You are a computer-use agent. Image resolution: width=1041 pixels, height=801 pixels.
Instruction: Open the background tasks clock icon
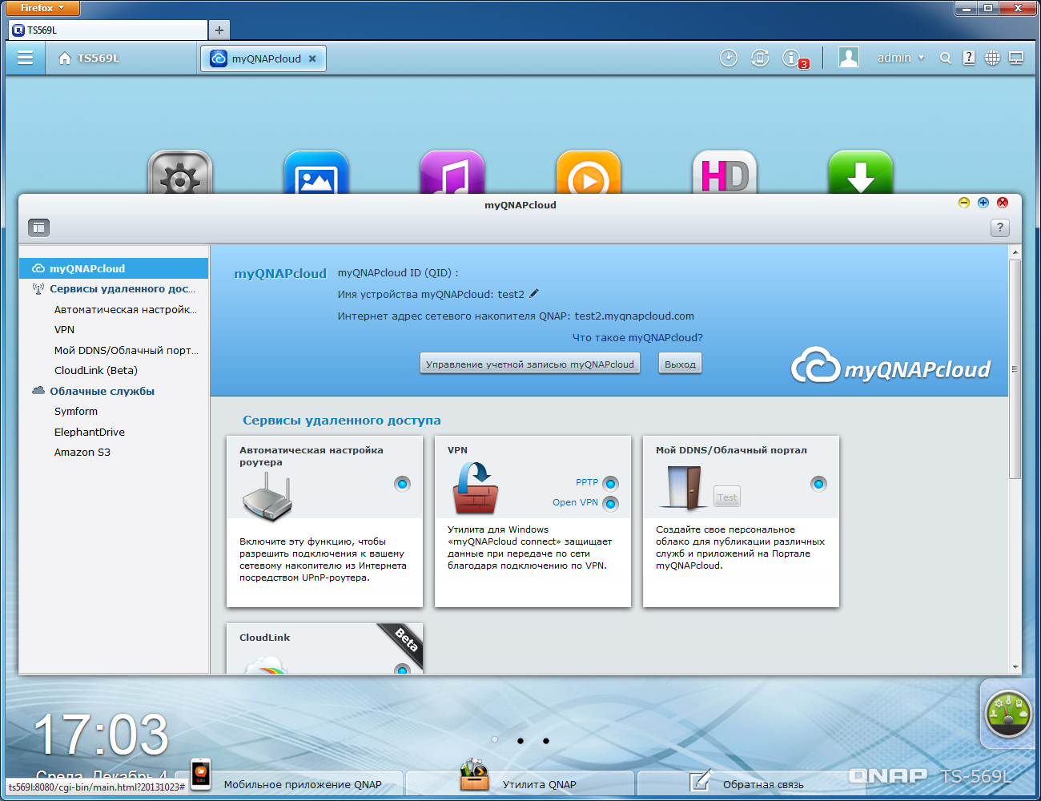(x=729, y=58)
